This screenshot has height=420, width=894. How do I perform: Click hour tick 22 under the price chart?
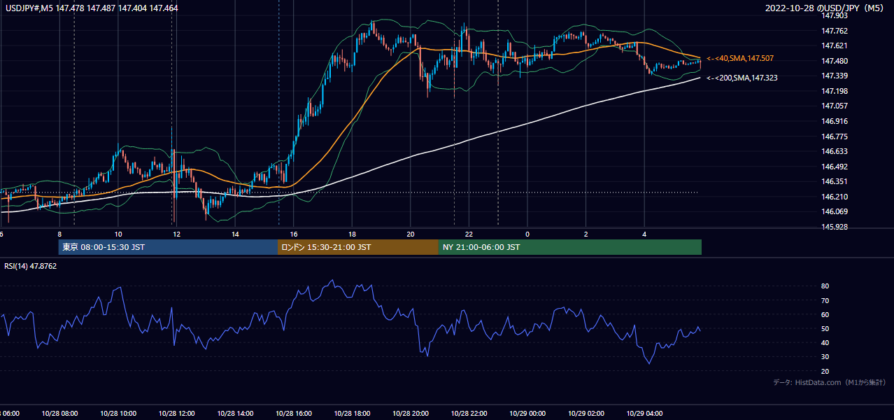pos(469,234)
